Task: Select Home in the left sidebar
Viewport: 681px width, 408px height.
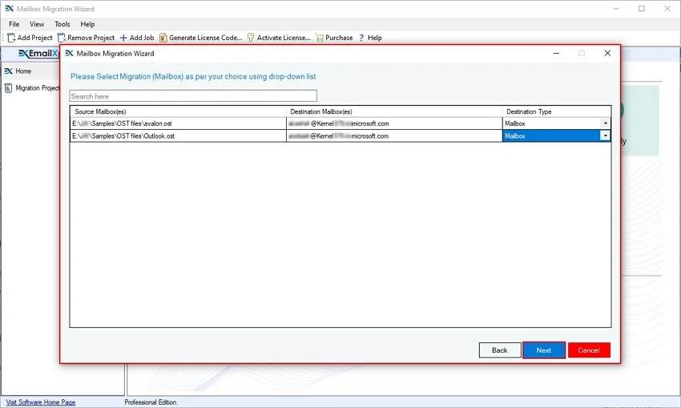Action: click(23, 71)
